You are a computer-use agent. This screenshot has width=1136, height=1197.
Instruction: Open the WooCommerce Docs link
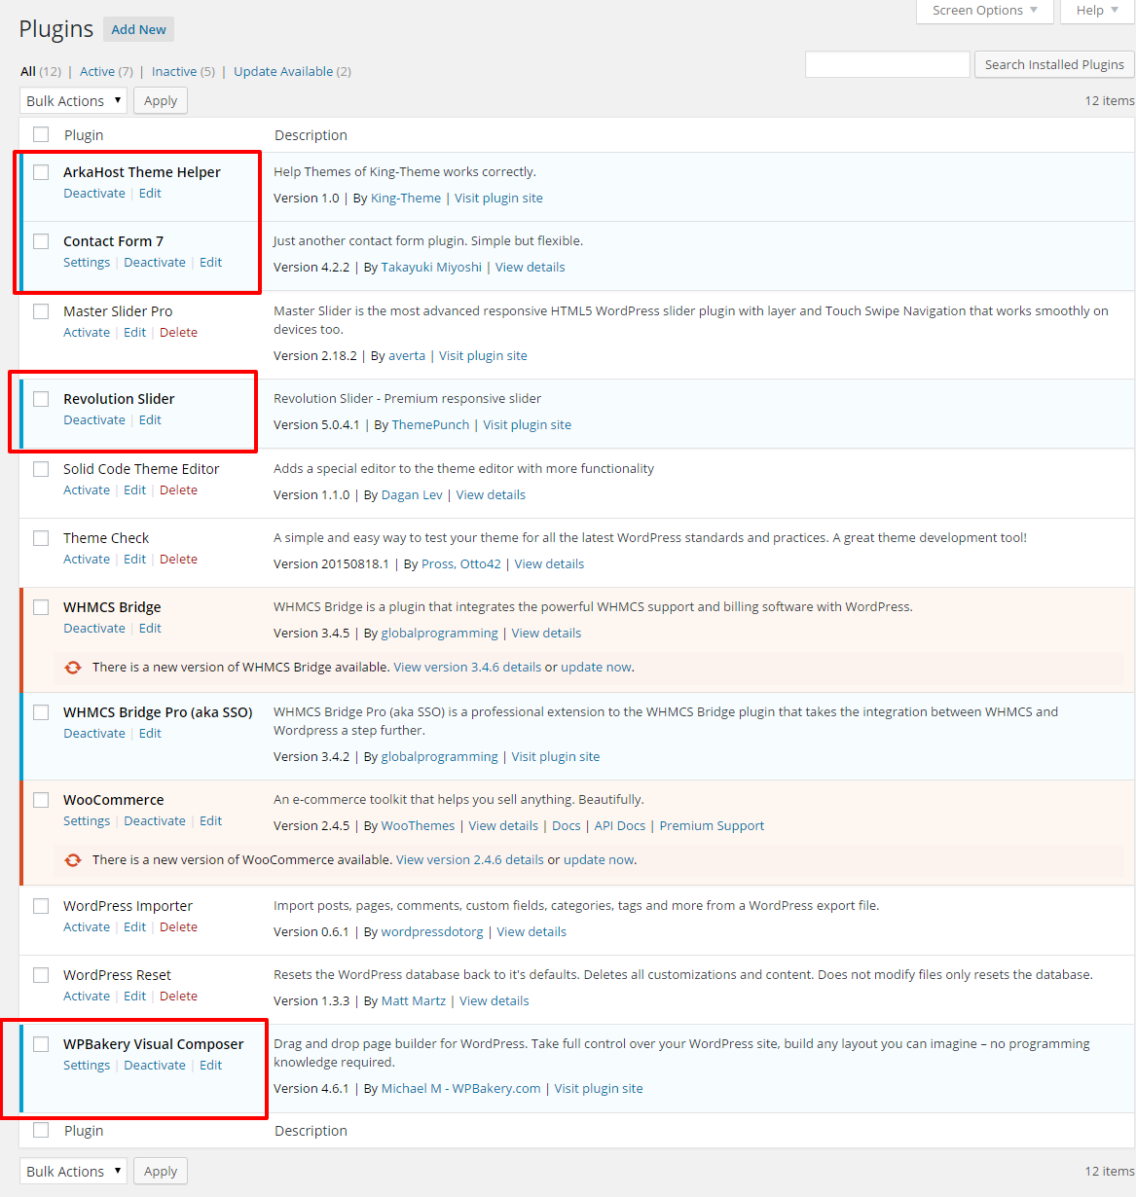click(x=567, y=826)
